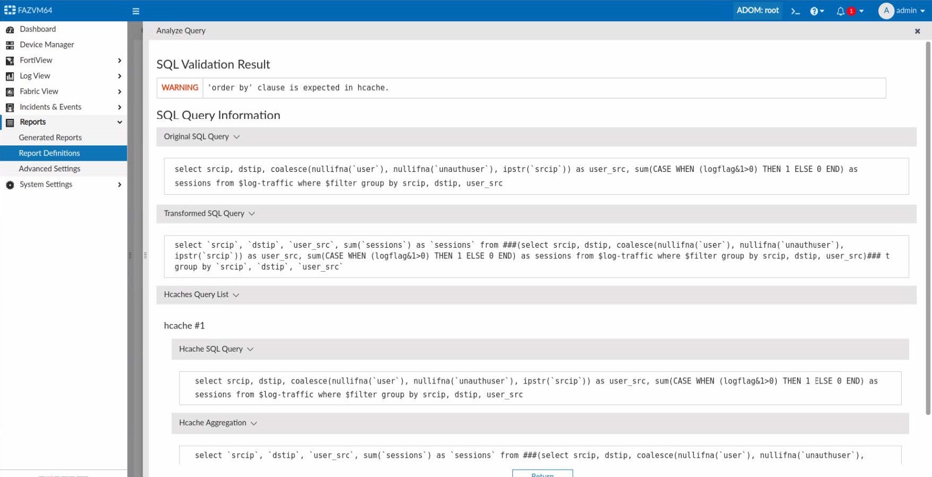Click the FortiView icon
The width and height of the screenshot is (932, 477).
(10, 60)
